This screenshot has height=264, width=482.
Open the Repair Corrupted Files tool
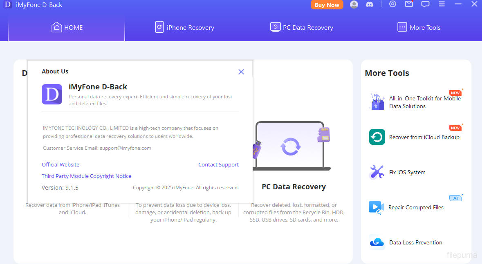click(x=416, y=207)
